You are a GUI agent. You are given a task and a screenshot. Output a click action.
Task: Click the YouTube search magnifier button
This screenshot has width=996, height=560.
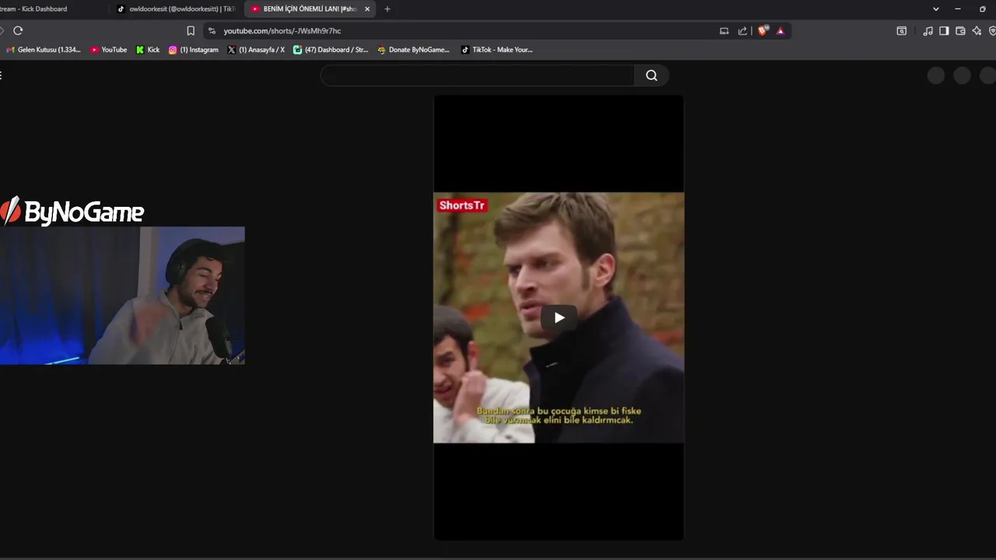tap(651, 75)
